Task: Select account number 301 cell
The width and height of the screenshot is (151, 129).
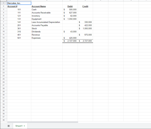Action: click(x=19, y=28)
